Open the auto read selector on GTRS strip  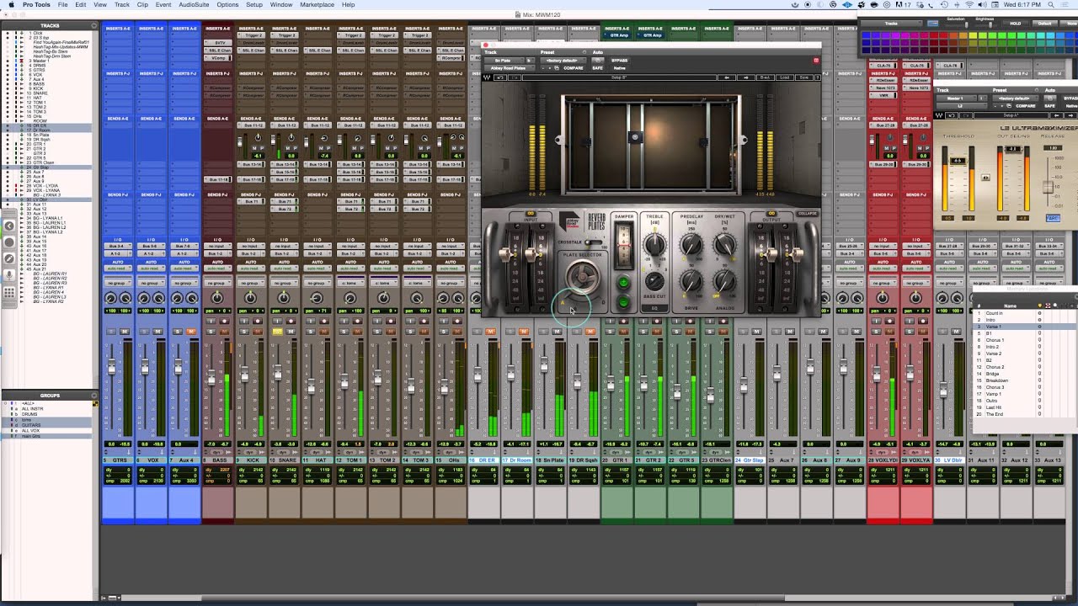[x=117, y=268]
